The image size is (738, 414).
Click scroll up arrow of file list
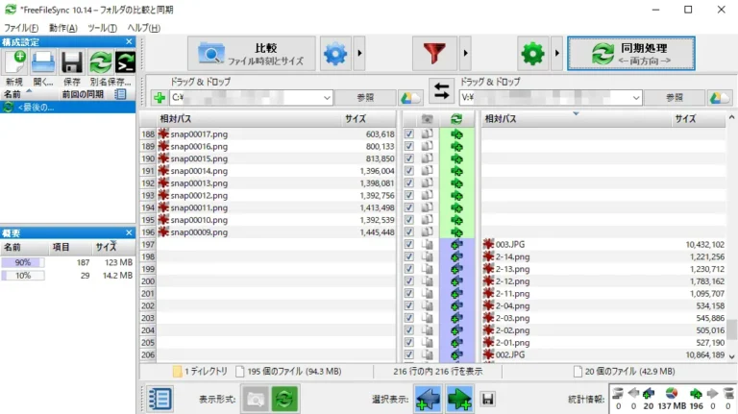(x=731, y=117)
